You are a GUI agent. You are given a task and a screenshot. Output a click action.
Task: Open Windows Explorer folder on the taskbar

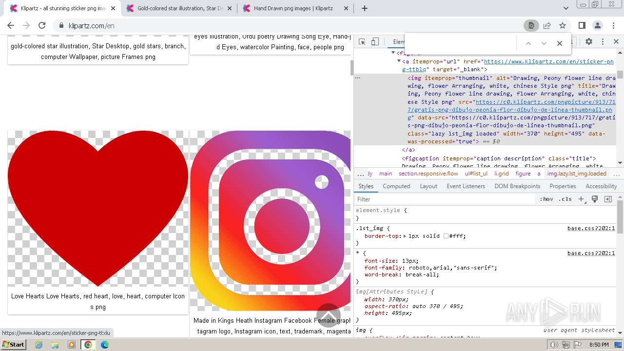(55, 345)
